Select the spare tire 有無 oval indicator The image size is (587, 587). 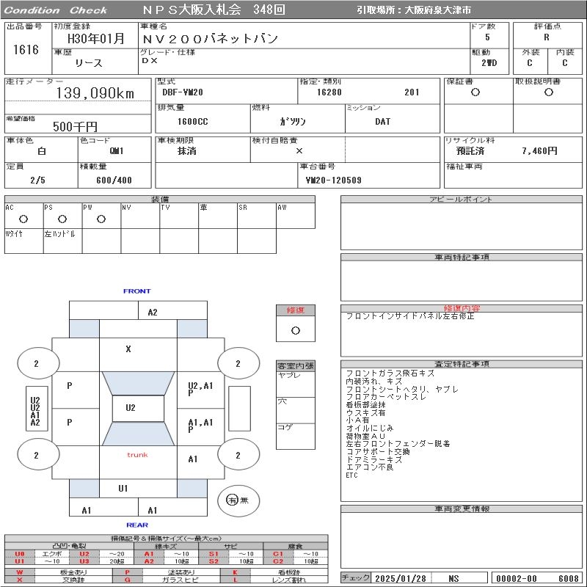tap(238, 500)
